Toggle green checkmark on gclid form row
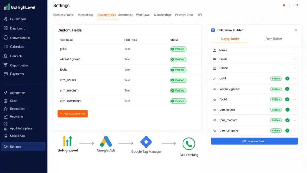Viewport: 307px width, 173px height. point(287,78)
